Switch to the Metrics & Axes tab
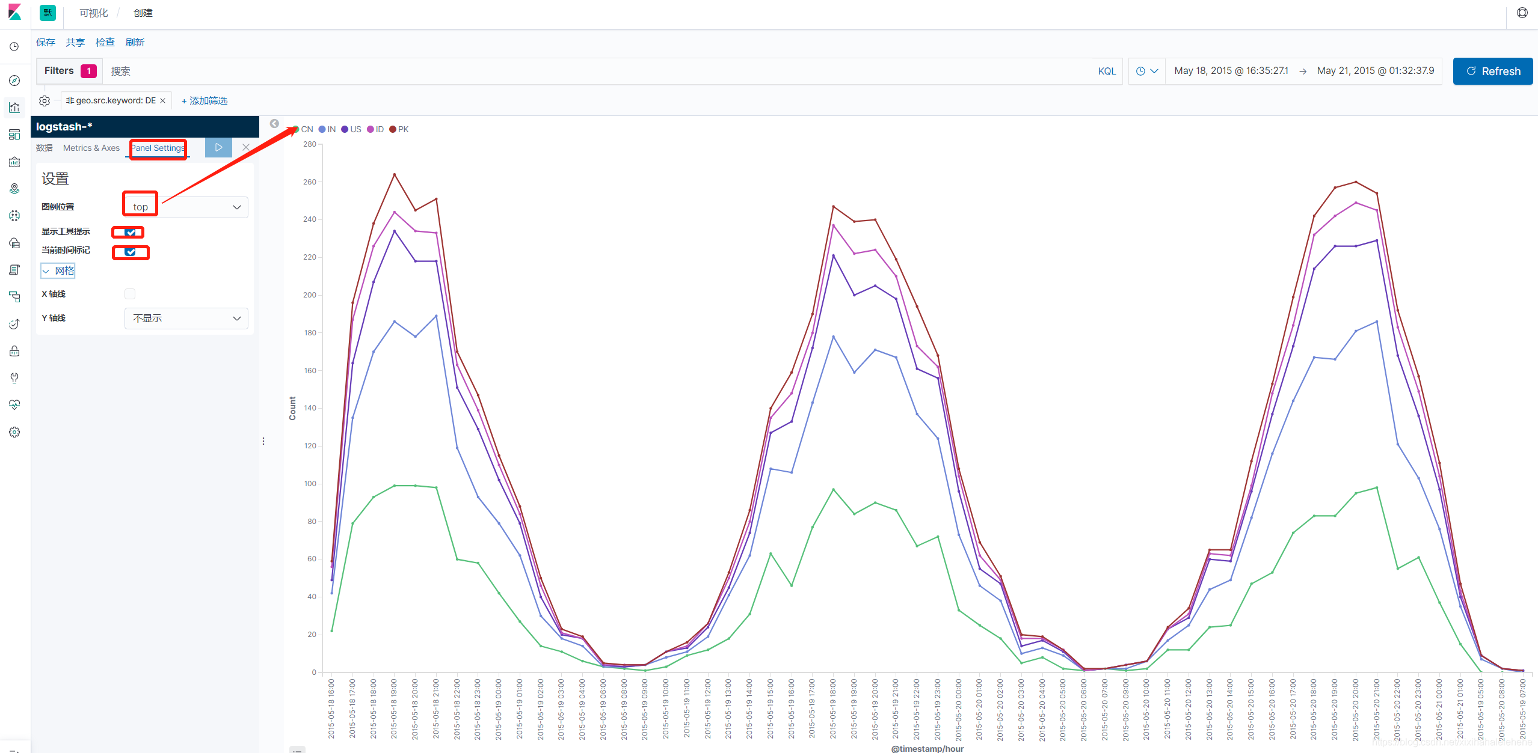 pyautogui.click(x=92, y=149)
